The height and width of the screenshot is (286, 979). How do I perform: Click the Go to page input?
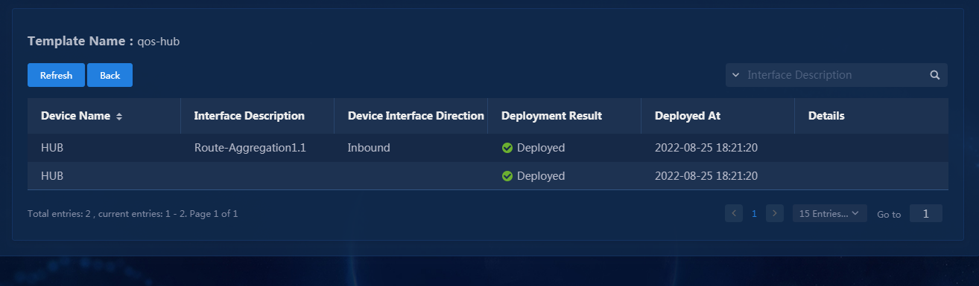point(926,213)
